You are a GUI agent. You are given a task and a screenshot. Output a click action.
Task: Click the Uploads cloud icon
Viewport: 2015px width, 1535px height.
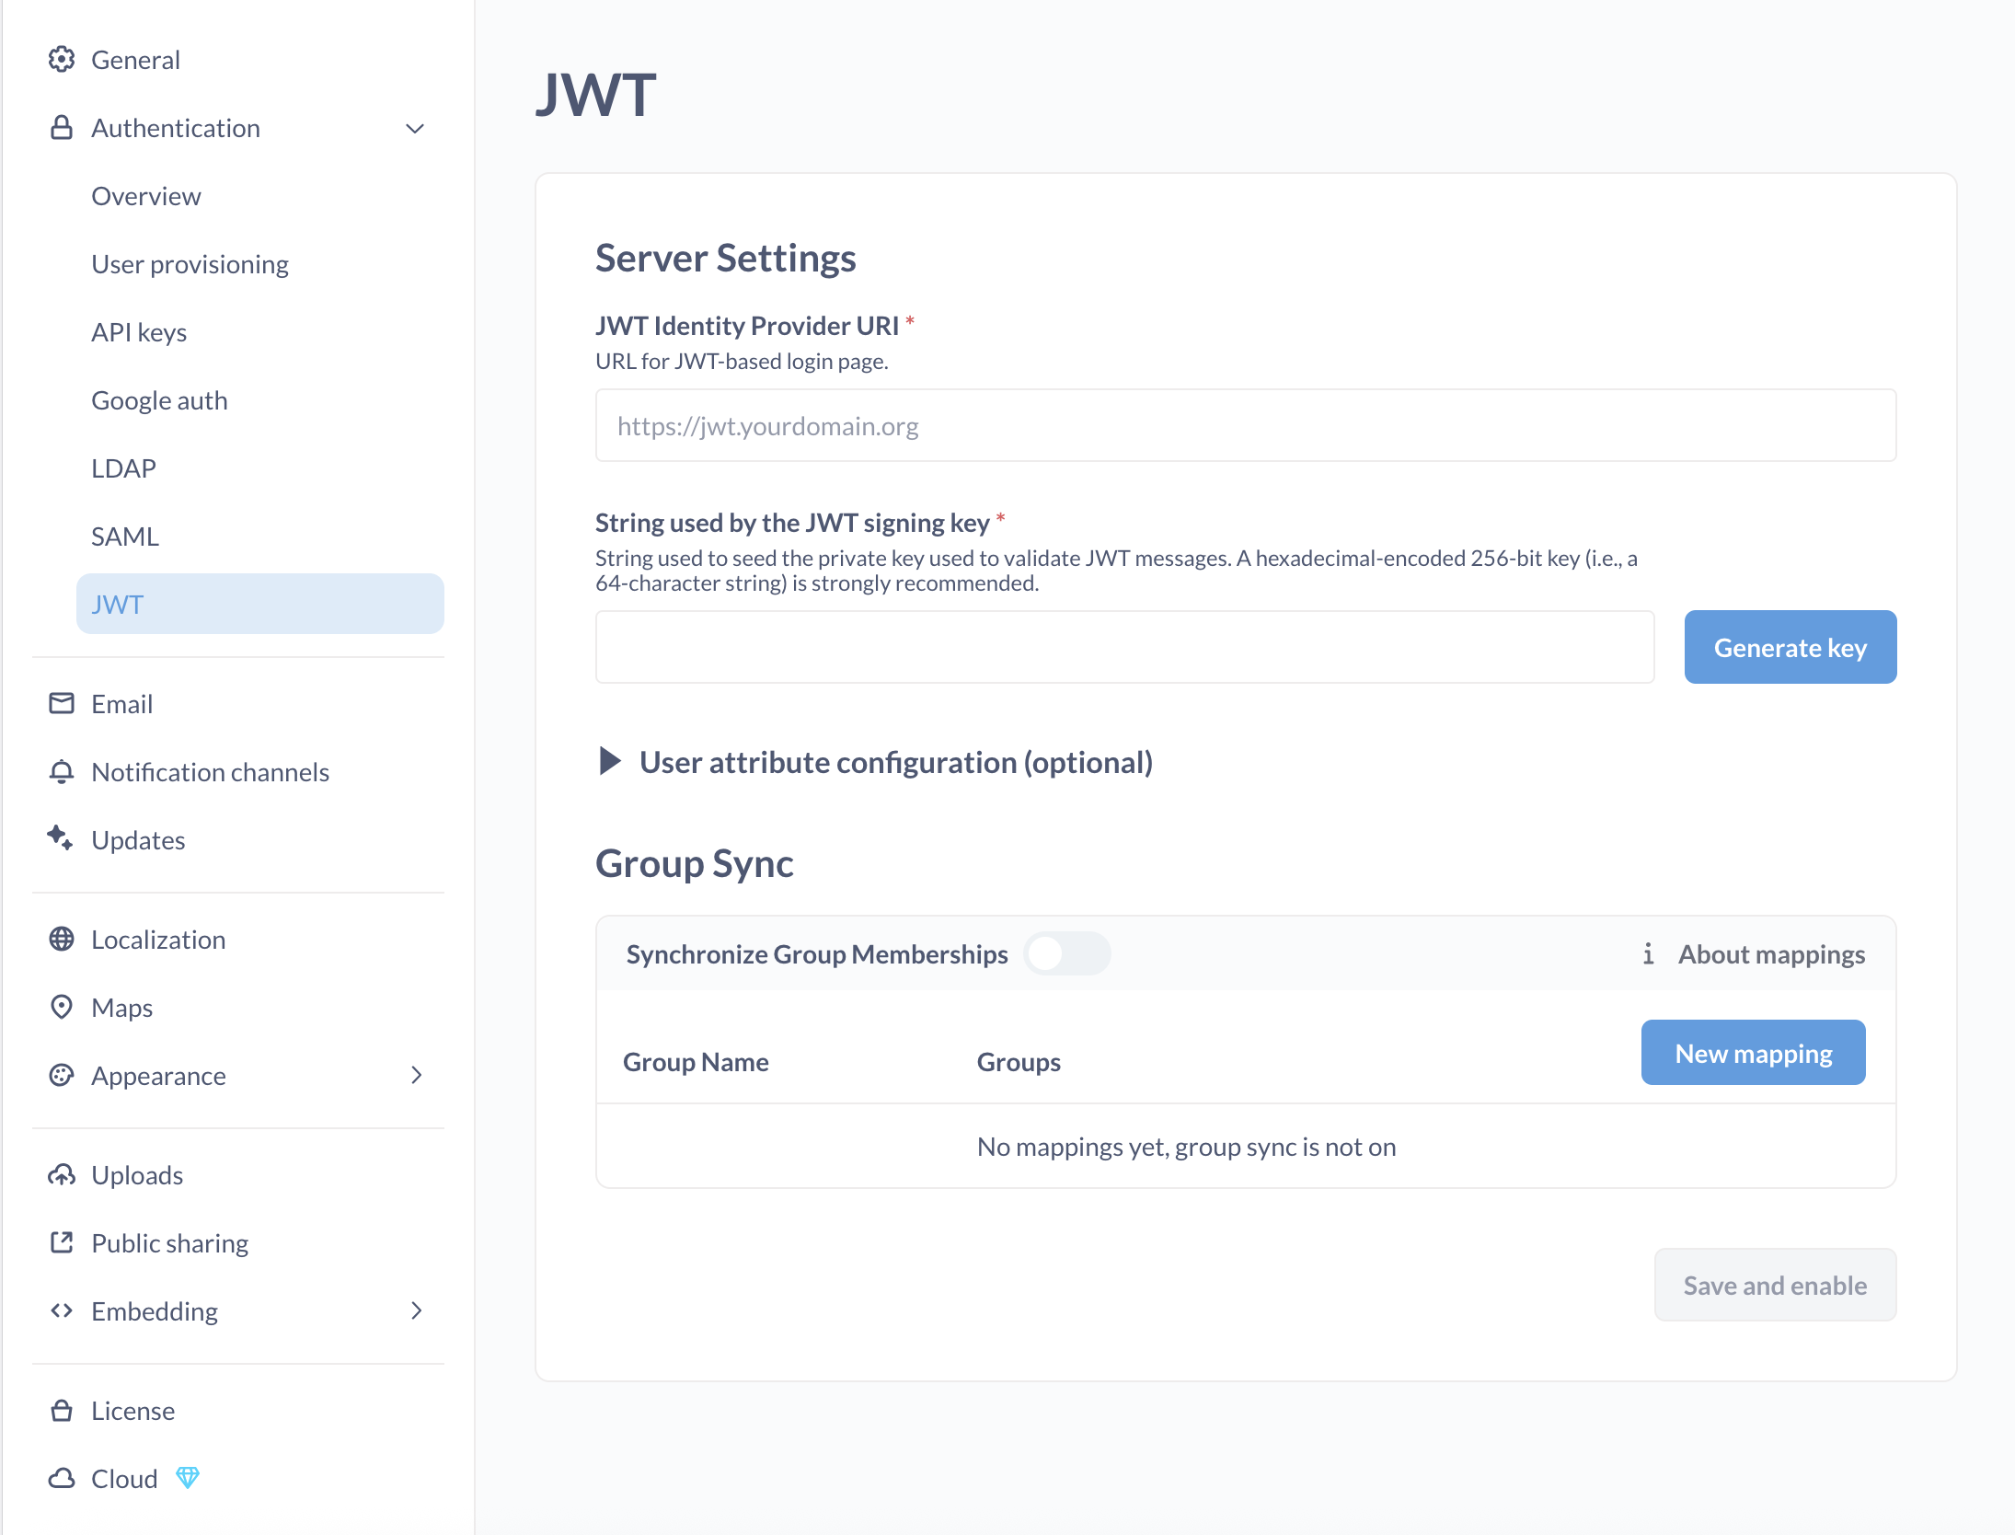pyautogui.click(x=61, y=1174)
